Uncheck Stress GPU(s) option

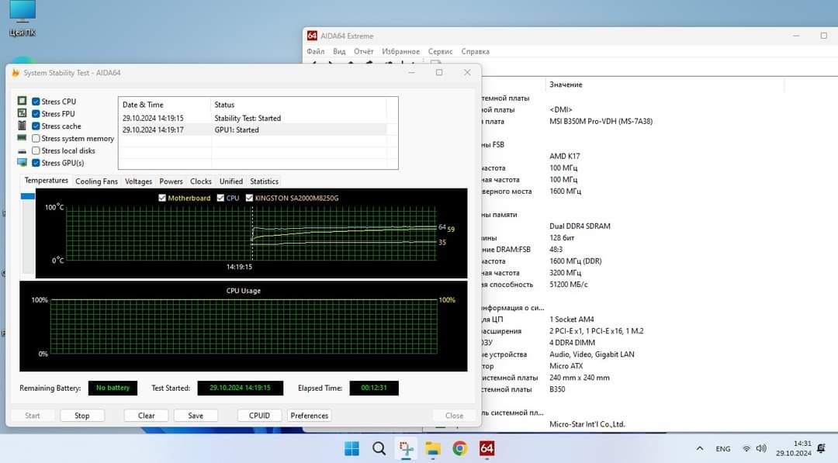[x=36, y=163]
